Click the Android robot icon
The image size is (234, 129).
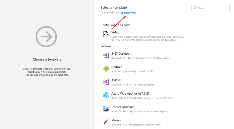tap(106, 69)
